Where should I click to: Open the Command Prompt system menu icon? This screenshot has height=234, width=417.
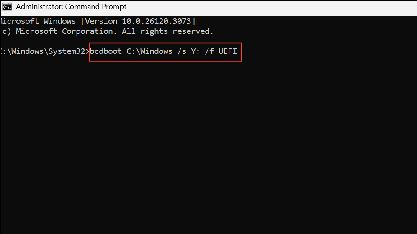click(x=7, y=7)
